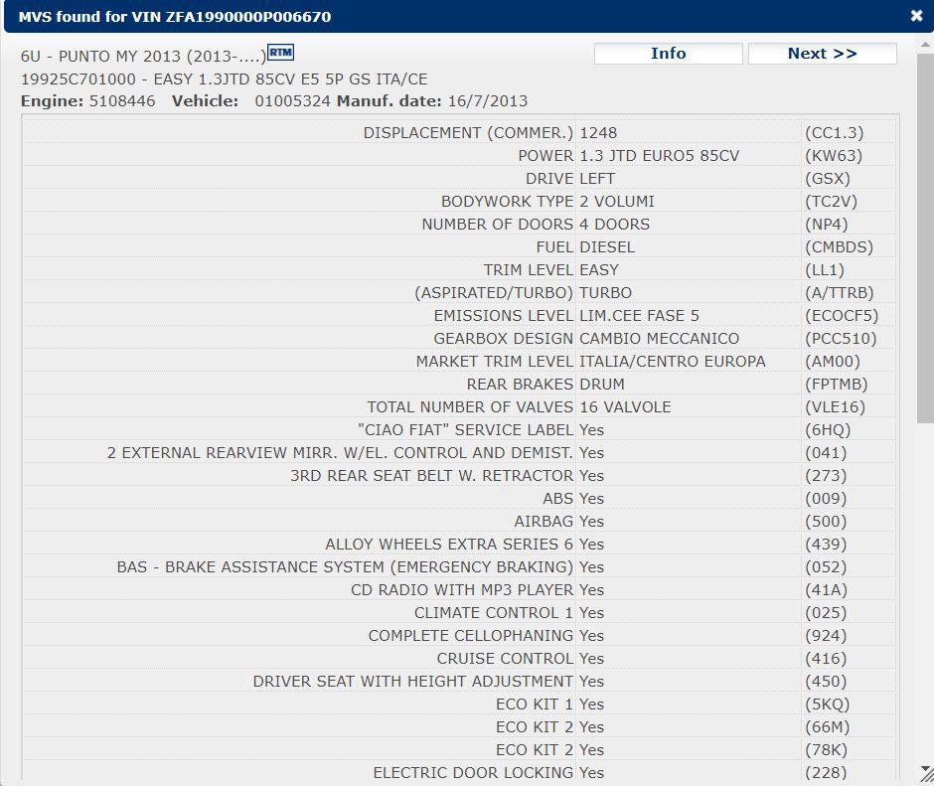Close the MVS dialog with the X
The image size is (934, 786).
coord(916,16)
